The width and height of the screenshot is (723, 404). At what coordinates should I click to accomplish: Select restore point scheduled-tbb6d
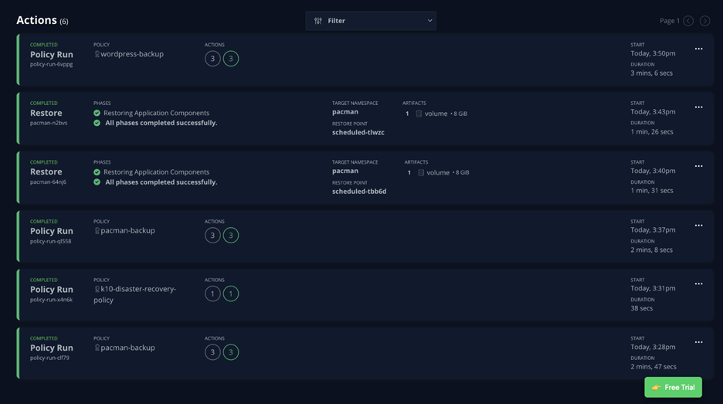coord(359,192)
